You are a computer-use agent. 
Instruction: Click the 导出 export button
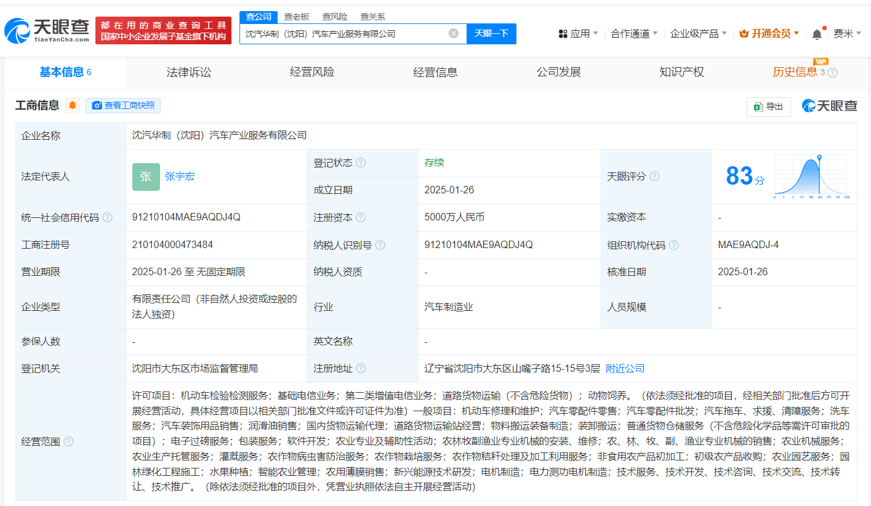point(768,106)
